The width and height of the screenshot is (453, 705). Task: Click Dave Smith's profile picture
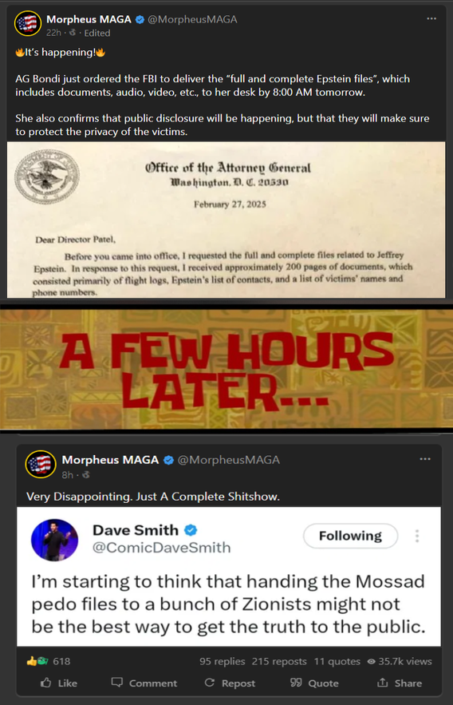(x=54, y=540)
